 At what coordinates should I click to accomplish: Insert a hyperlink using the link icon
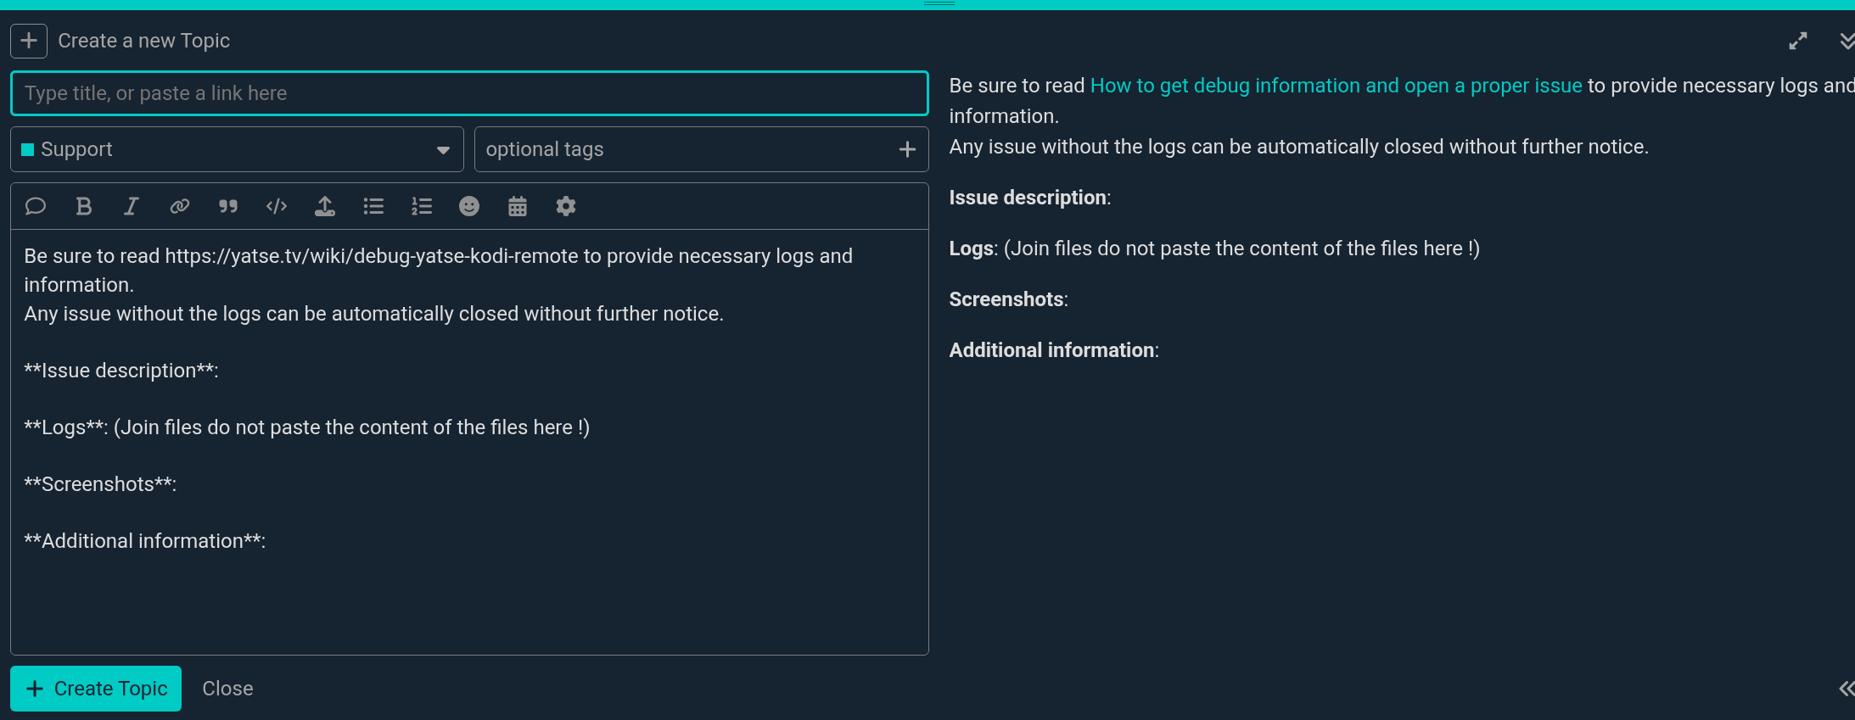tap(179, 206)
